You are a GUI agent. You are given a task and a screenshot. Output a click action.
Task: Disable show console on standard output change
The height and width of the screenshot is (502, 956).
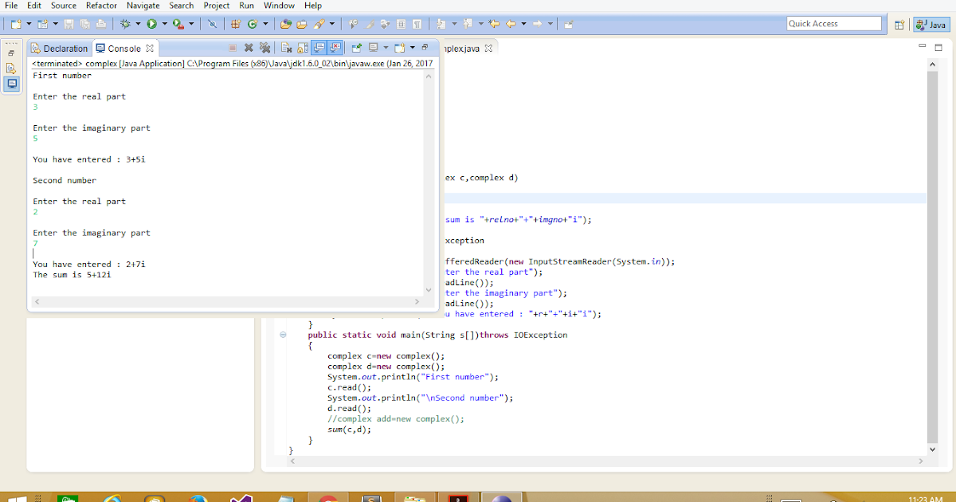[x=317, y=48]
